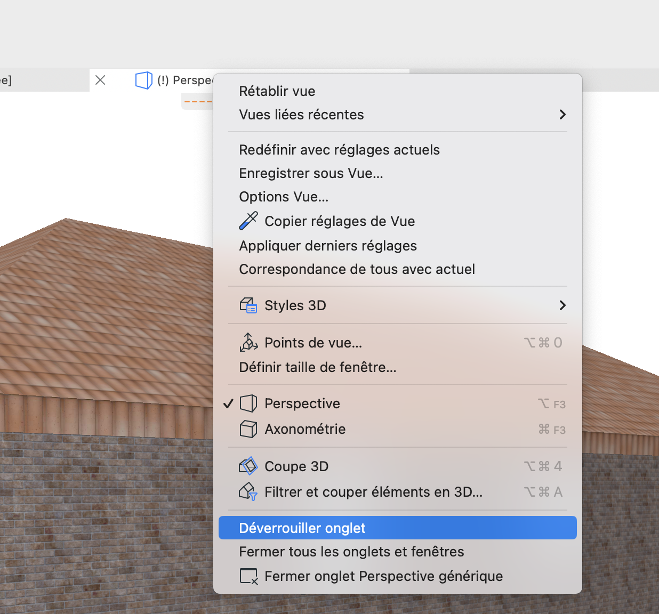Click the eyedropper icon for Copier réglages de Vue
Image resolution: width=659 pixels, height=614 pixels.
click(x=248, y=221)
